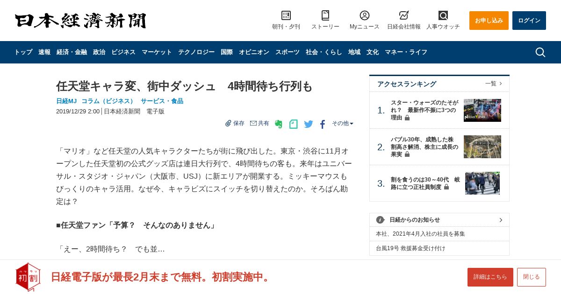This screenshot has width=561, height=294.
Task: Open the マネー・ライフ section
Action: 406,52
